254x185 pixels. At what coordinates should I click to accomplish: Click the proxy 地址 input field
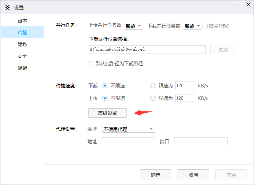coord(128,141)
